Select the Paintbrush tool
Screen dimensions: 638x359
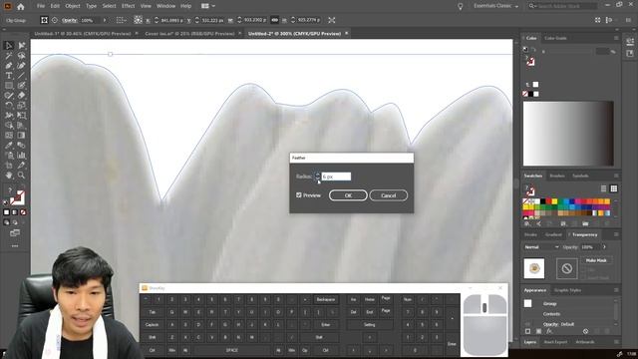tap(21, 86)
